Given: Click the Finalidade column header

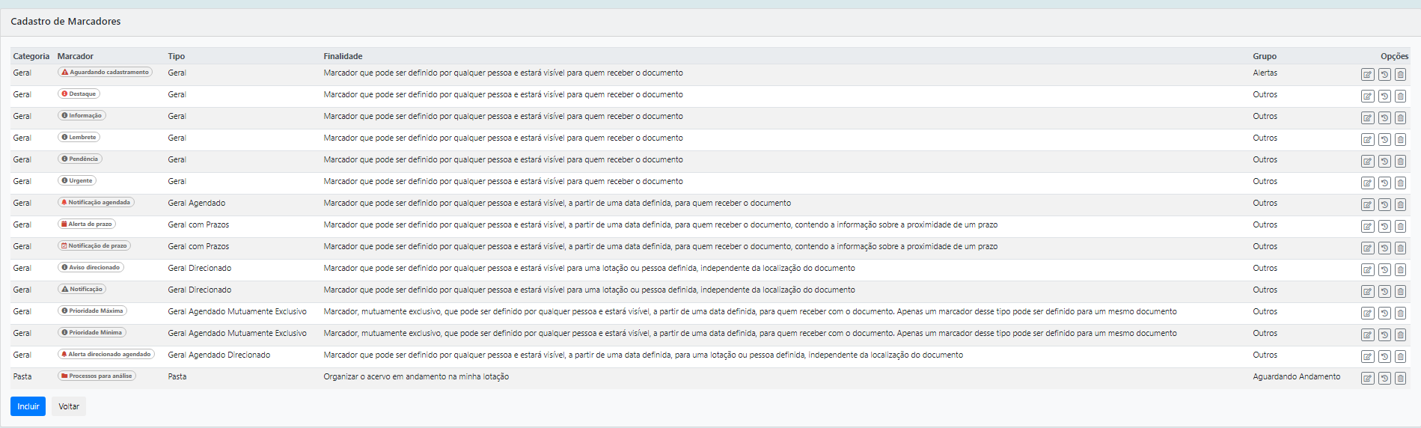Looking at the screenshot, I should [343, 56].
